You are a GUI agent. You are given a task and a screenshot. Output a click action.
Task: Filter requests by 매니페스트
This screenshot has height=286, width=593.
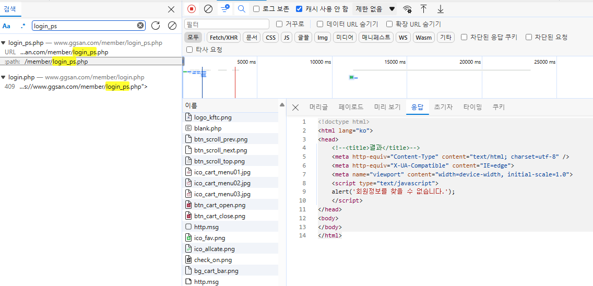(x=376, y=37)
